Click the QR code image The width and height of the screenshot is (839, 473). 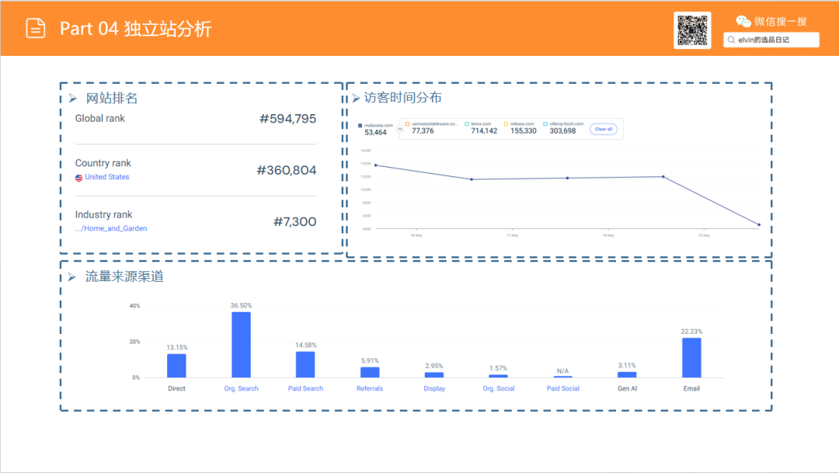tap(692, 30)
